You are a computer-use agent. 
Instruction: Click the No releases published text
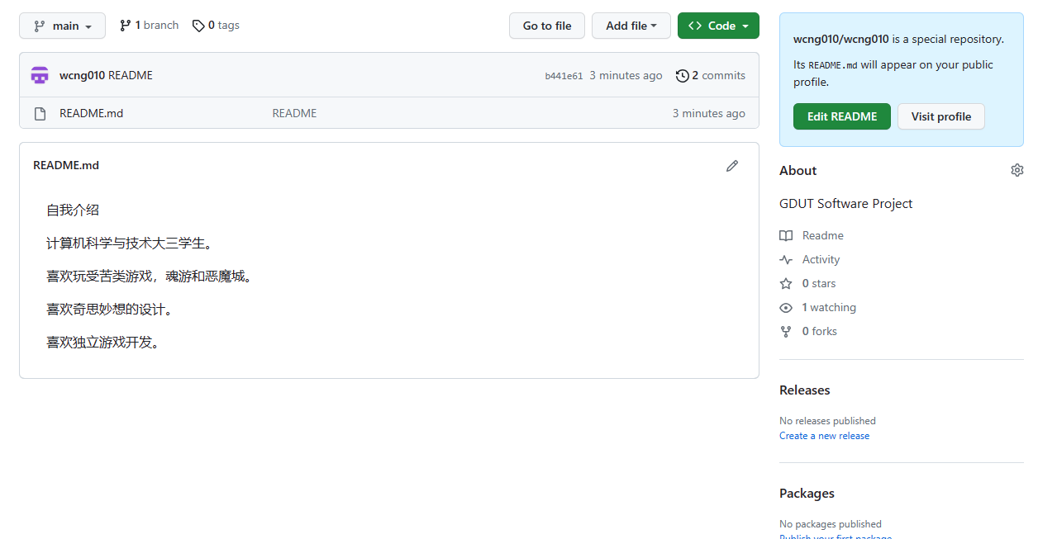tap(827, 421)
